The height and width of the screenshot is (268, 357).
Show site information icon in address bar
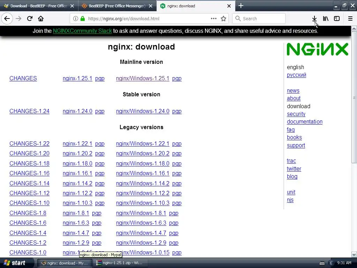(76, 19)
